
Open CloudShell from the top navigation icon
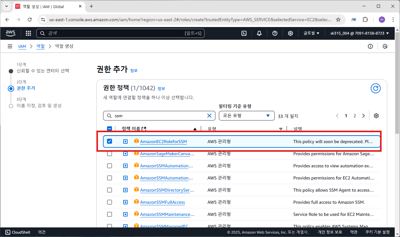pyautogui.click(x=244, y=33)
